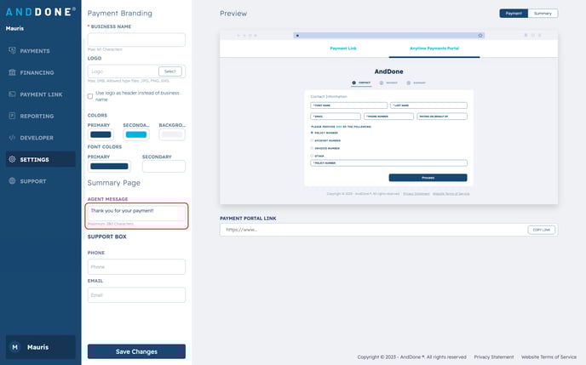Click the Payment Link sidebar icon
586x365 pixels.
pos(12,94)
